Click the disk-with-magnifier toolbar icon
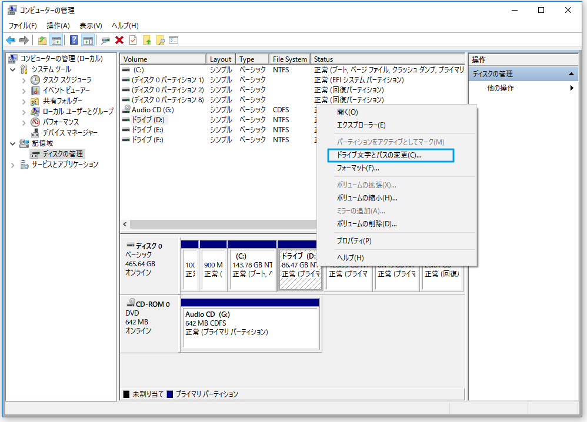This screenshot has height=422, width=587. 105,40
